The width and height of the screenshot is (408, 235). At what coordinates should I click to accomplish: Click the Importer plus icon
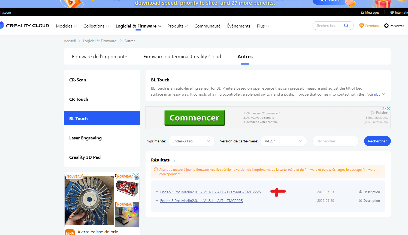pyautogui.click(x=386, y=26)
